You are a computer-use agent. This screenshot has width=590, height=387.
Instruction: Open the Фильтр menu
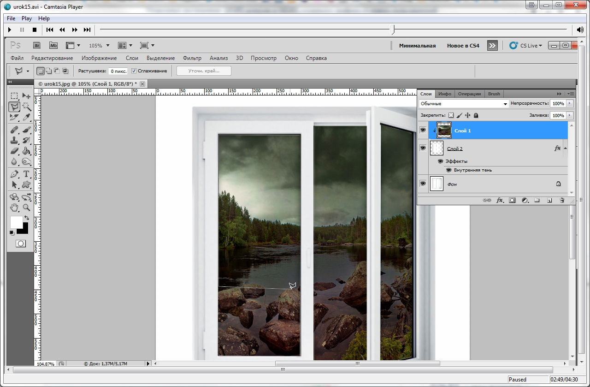(x=192, y=58)
